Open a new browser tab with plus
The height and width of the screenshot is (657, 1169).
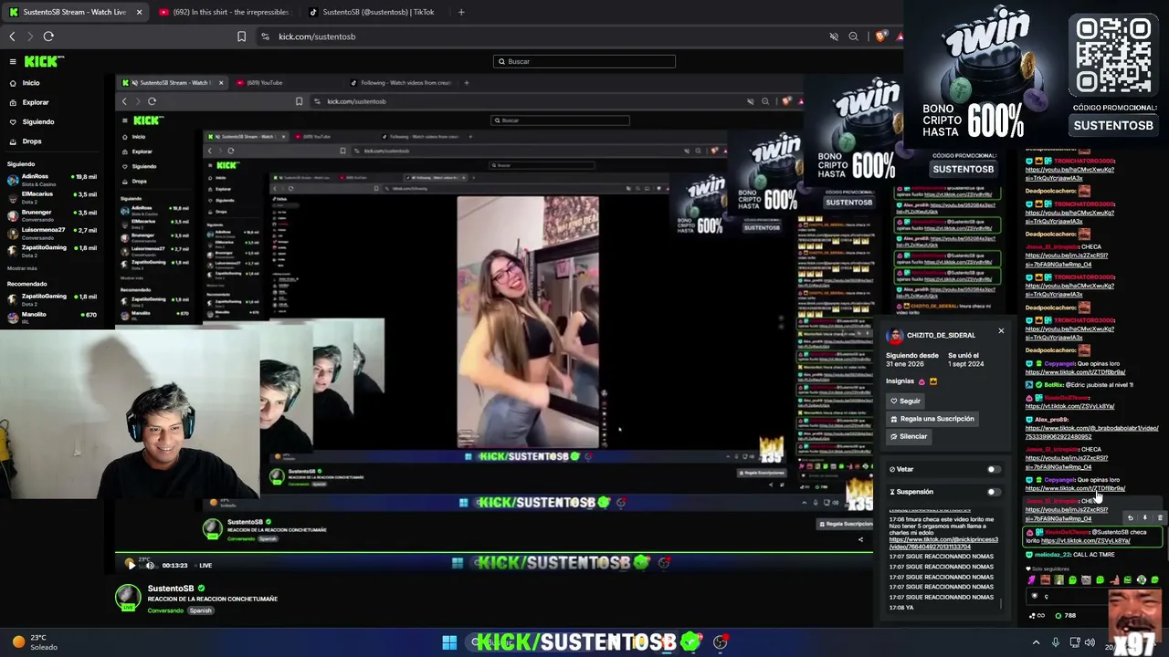461,12
